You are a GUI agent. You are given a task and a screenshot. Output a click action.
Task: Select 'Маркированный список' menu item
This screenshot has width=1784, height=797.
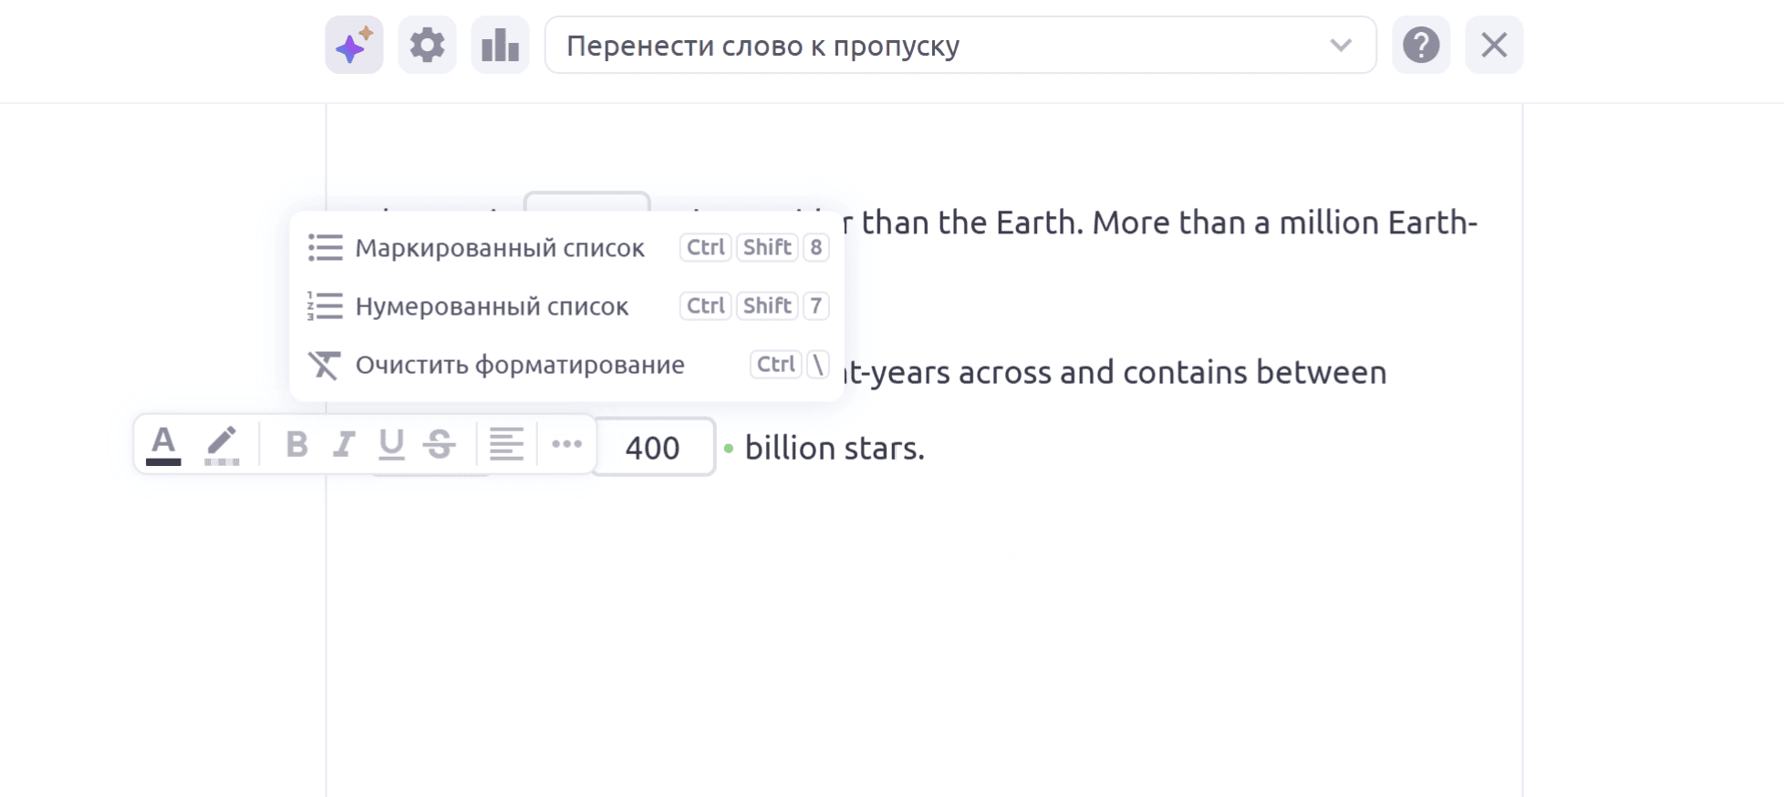tap(567, 248)
